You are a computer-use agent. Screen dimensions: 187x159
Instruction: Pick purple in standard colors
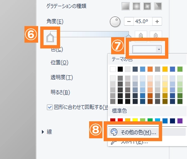pyautogui.click(x=180, y=121)
